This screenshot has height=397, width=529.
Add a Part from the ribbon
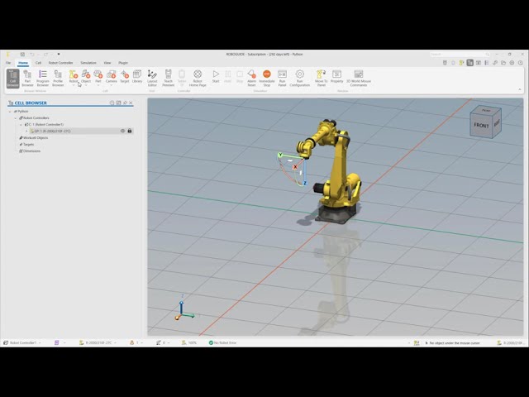coord(98,76)
